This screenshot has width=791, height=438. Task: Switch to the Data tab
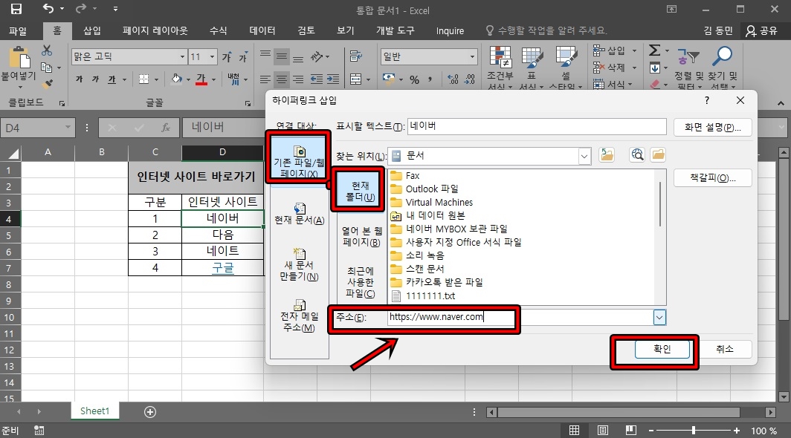pyautogui.click(x=262, y=30)
